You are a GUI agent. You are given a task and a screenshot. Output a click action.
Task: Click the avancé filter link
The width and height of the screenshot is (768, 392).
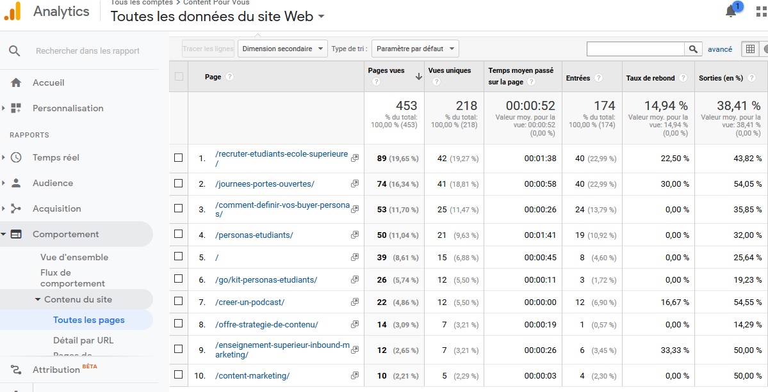(720, 49)
